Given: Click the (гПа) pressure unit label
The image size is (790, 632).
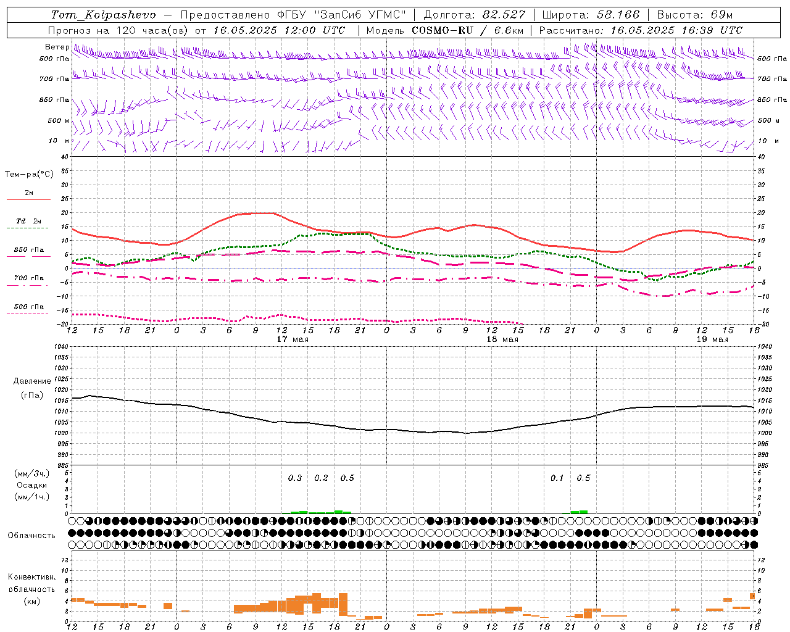Looking at the screenshot, I should click(x=32, y=396).
